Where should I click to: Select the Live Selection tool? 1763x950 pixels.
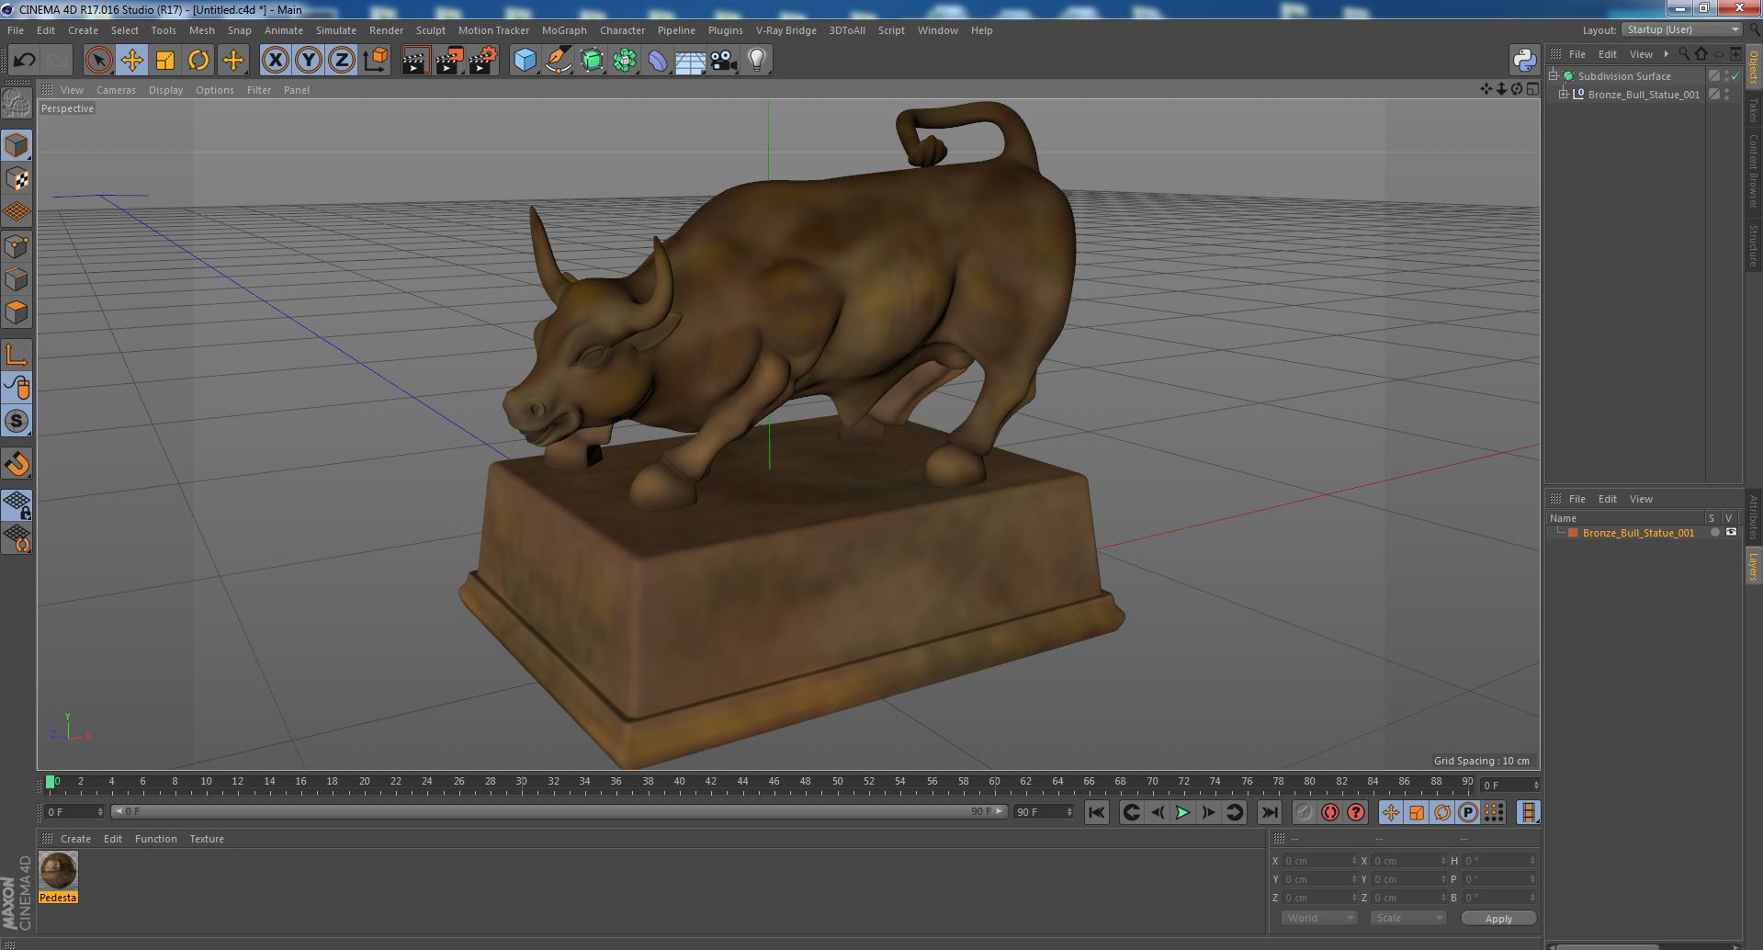click(98, 61)
